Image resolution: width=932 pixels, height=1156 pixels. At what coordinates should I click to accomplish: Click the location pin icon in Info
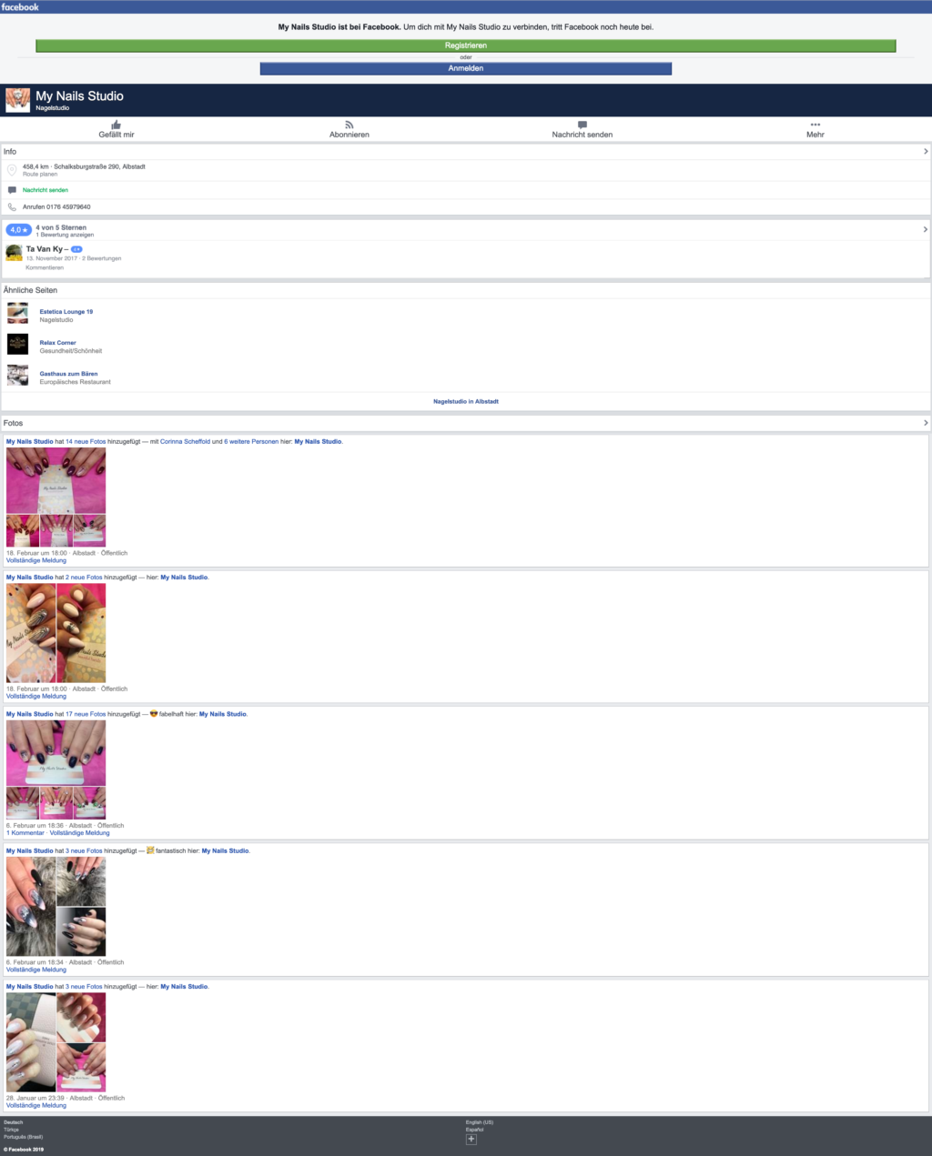pyautogui.click(x=12, y=170)
